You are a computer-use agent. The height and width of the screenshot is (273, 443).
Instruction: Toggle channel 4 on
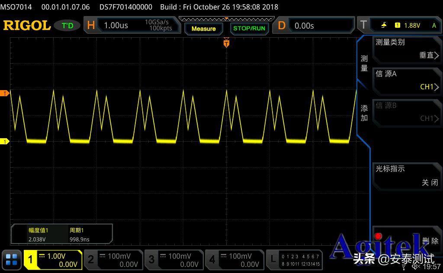[x=212, y=260]
